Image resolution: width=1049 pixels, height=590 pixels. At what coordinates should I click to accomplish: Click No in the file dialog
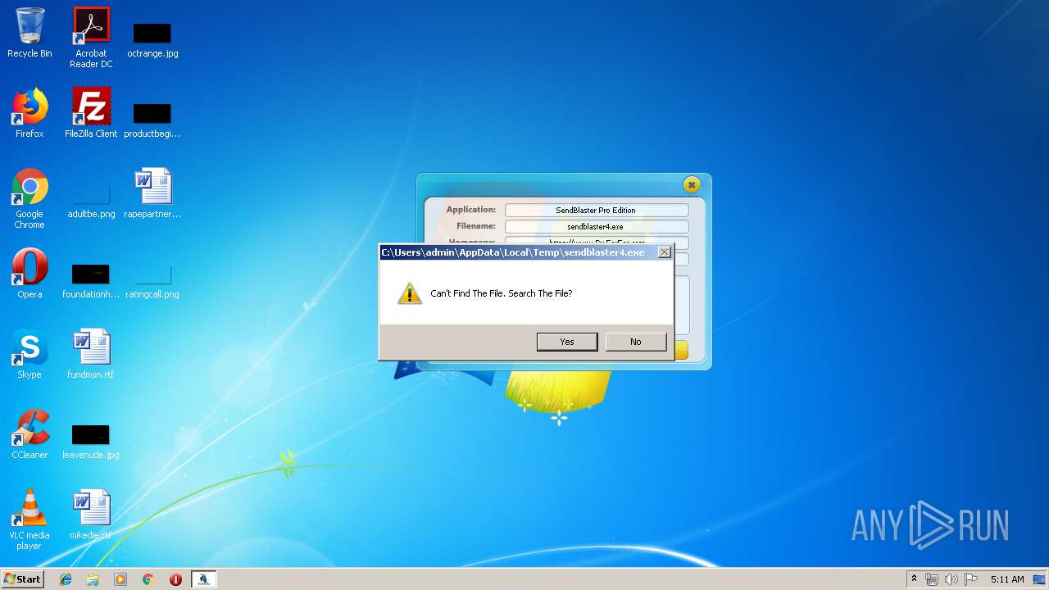point(636,342)
